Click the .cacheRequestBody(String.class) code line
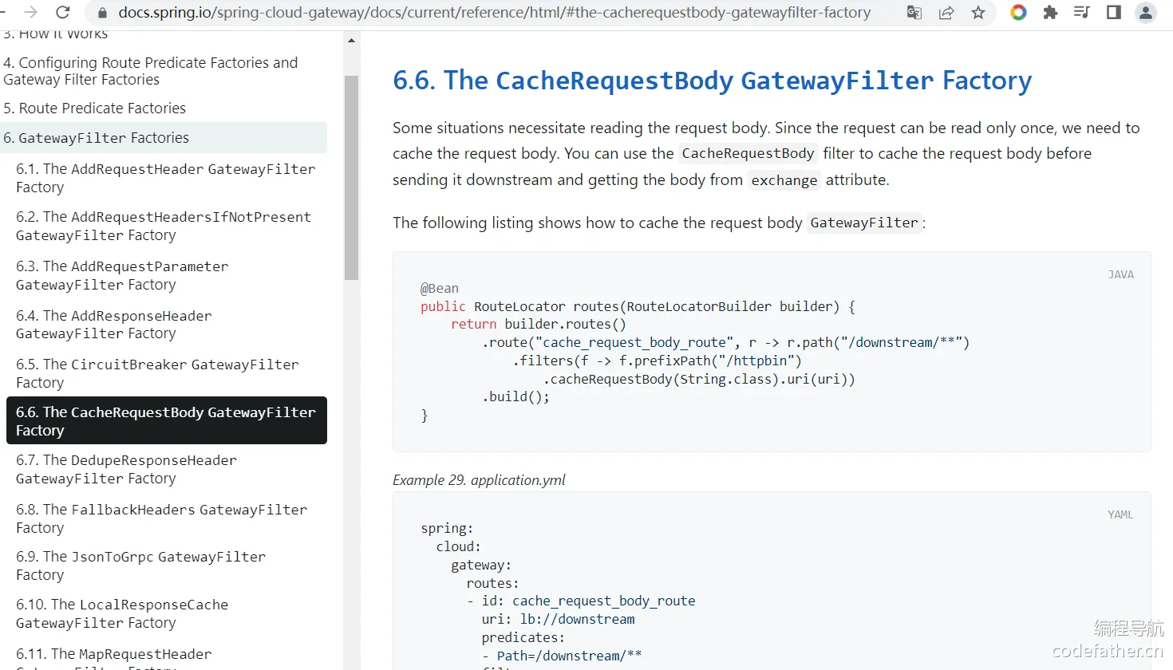1173x670 pixels. point(699,379)
